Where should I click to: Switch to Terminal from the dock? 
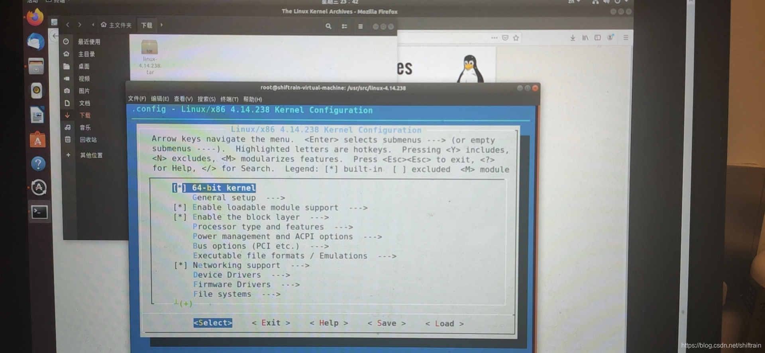[39, 212]
